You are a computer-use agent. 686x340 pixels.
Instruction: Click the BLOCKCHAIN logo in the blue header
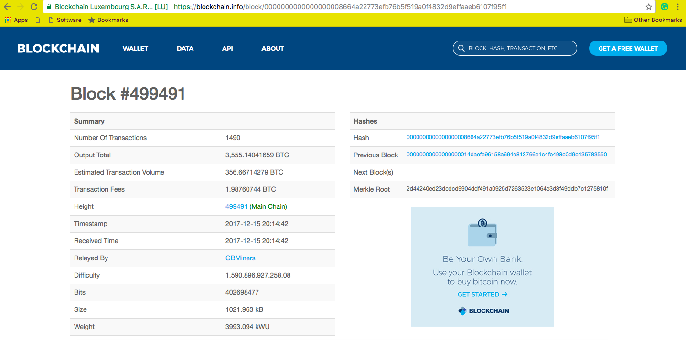pos(58,48)
